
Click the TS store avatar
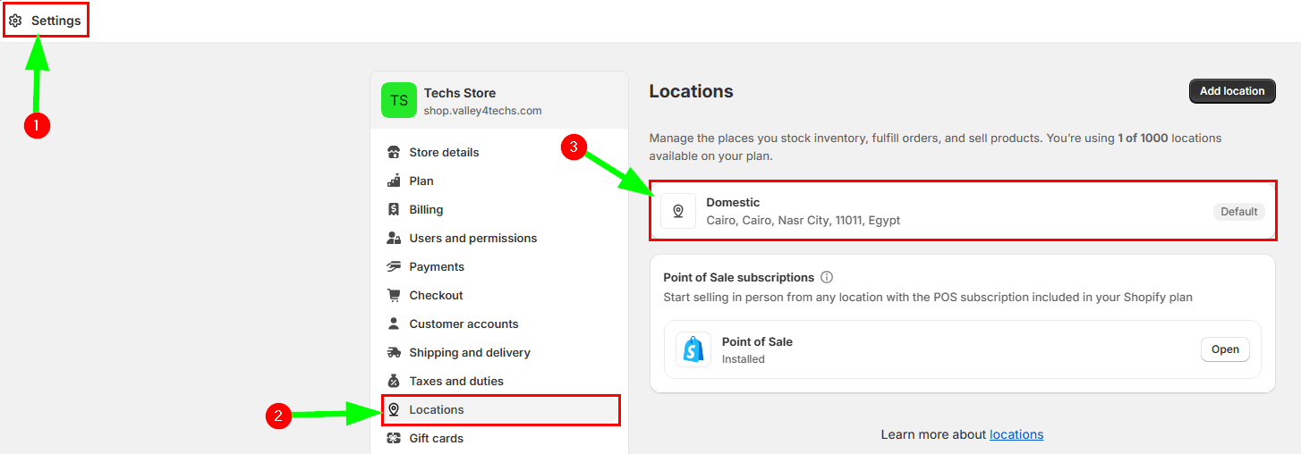pyautogui.click(x=399, y=101)
